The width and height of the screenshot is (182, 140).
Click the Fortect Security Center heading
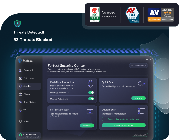66,66
